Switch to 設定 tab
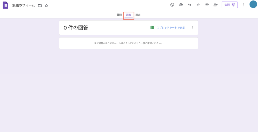 pyautogui.click(x=138, y=15)
